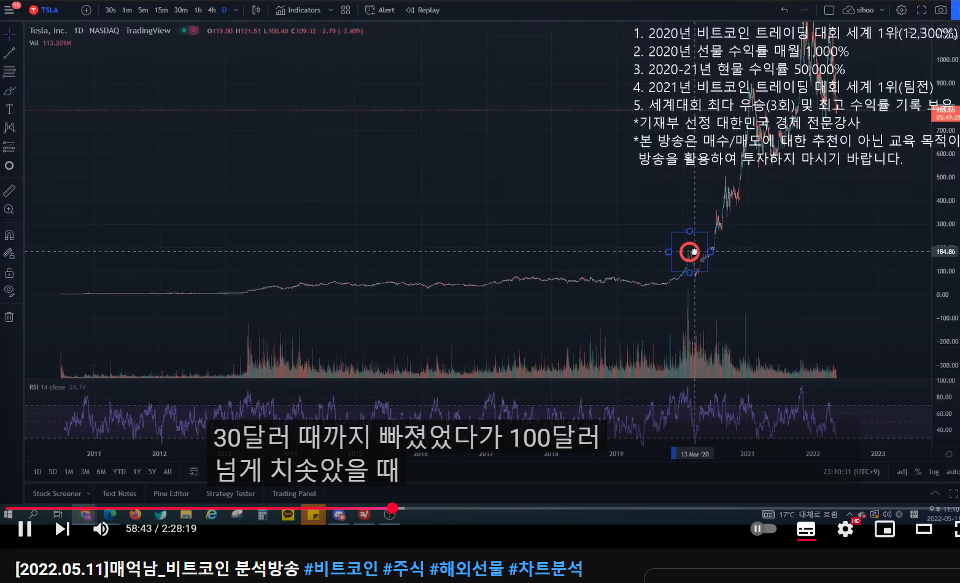Set date range to 1M
Screen dimensions: 960x583
click(x=69, y=472)
